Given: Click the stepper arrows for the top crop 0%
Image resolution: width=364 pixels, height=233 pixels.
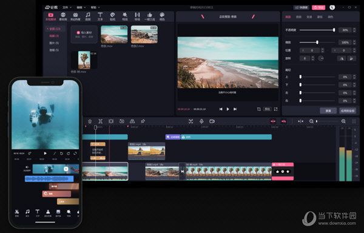Looking at the screenshot, I should coord(354,77).
